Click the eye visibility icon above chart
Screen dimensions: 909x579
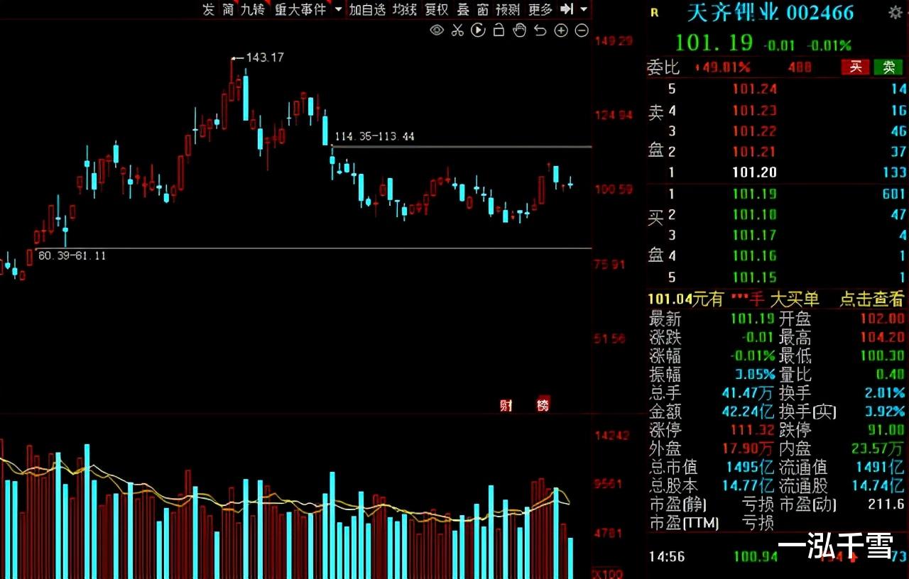[x=437, y=31]
